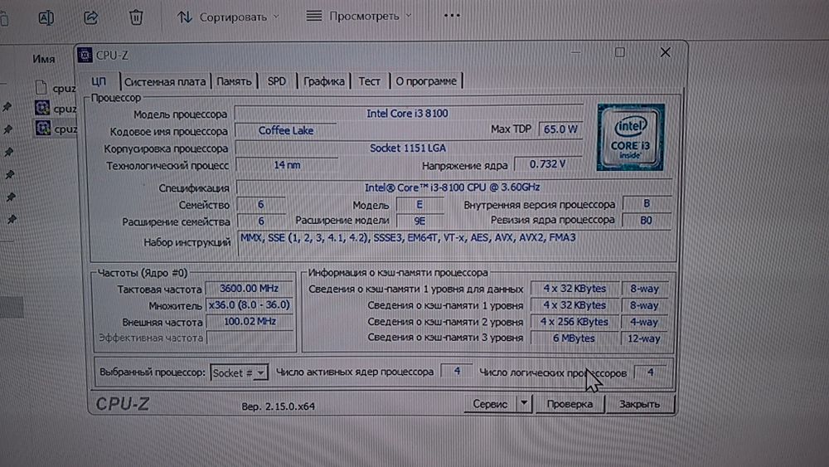Viewport: 829px width, 467px height.
Task: Click the topmost pin icon in Explorer sidebar
Action: (x=7, y=107)
